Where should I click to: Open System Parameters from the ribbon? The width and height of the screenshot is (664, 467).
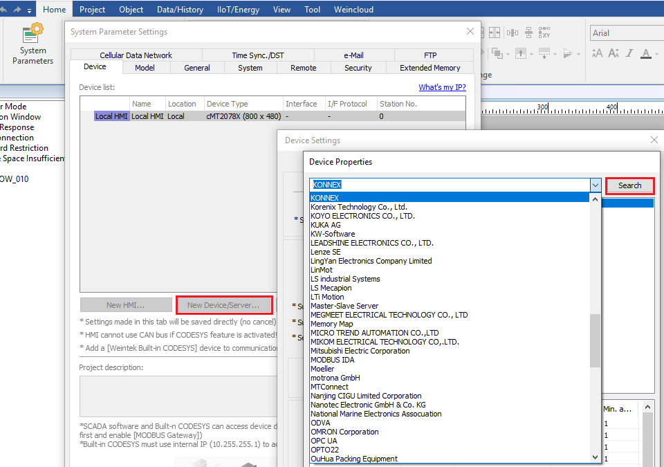(33, 44)
